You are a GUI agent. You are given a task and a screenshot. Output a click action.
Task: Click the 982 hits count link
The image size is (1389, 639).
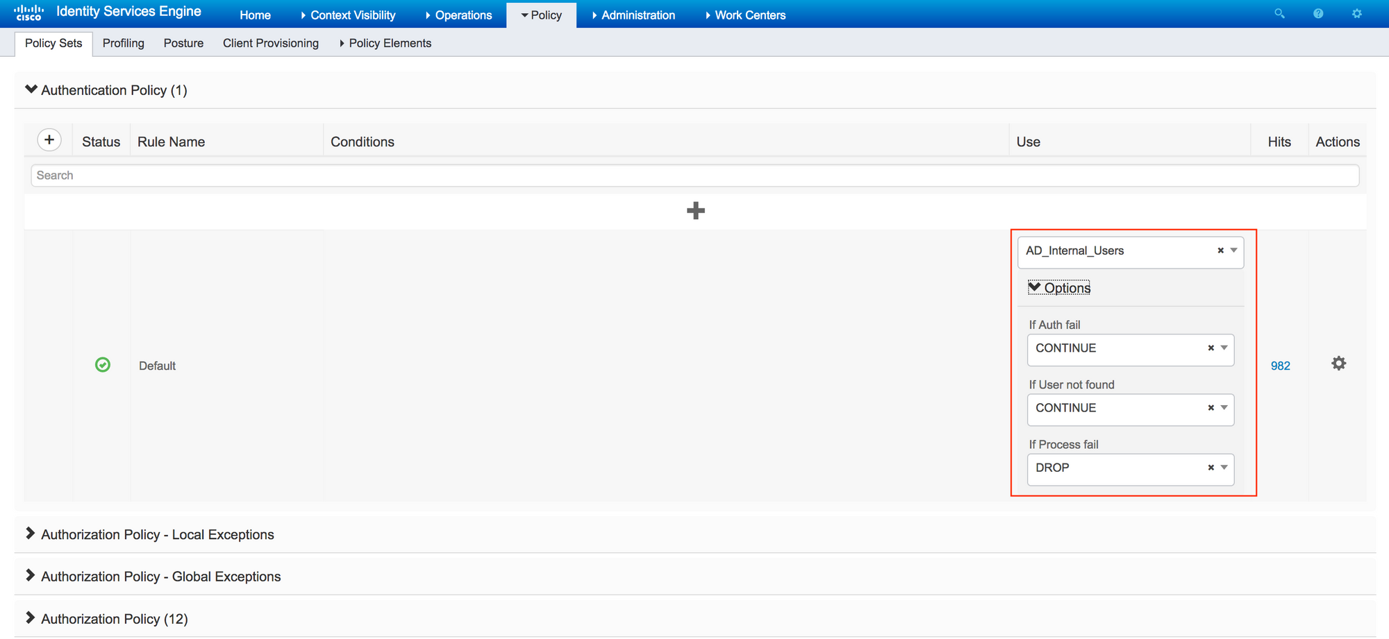pos(1280,366)
